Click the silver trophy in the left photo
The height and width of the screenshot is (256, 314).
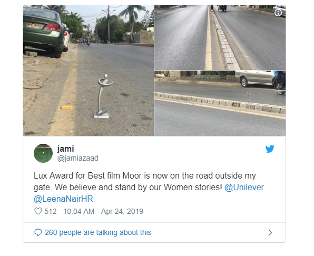point(103,96)
